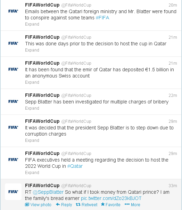Click the FIFAWorldCup name on the 33m tweet
Viewport: 182px width, 210px height.
[42, 185]
